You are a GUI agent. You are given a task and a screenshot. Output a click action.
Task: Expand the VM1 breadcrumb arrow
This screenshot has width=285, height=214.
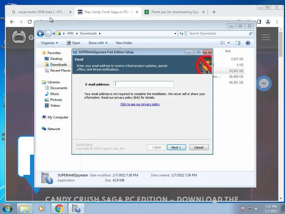pos(77,33)
